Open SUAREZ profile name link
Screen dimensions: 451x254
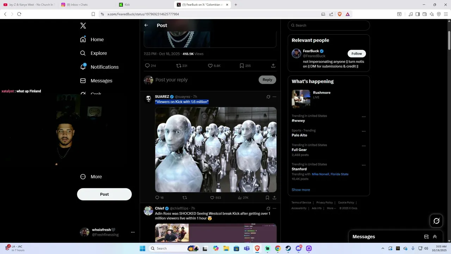click(162, 97)
